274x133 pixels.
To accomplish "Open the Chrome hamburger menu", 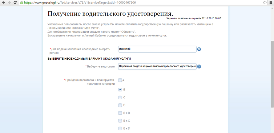I will (271, 2).
